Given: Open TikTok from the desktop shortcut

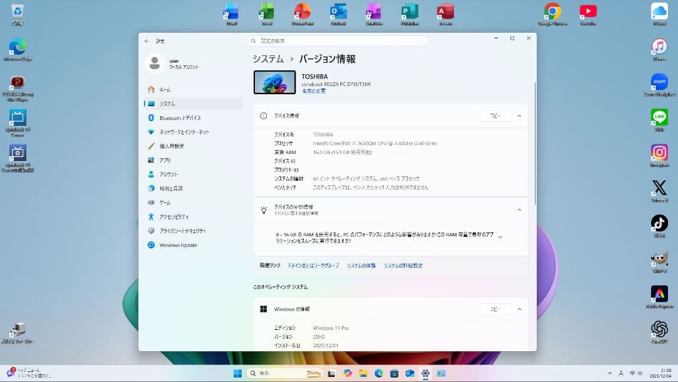Looking at the screenshot, I should coord(660,223).
